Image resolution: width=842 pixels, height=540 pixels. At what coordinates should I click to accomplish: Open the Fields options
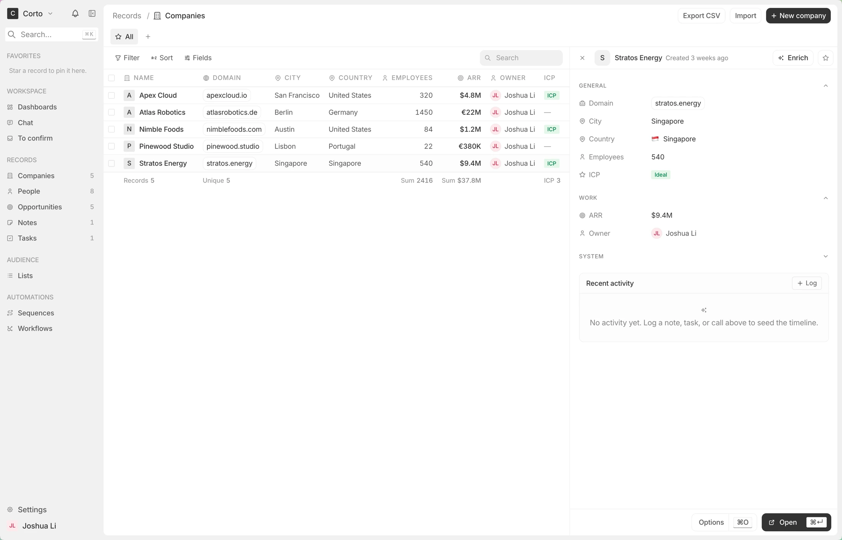click(198, 58)
